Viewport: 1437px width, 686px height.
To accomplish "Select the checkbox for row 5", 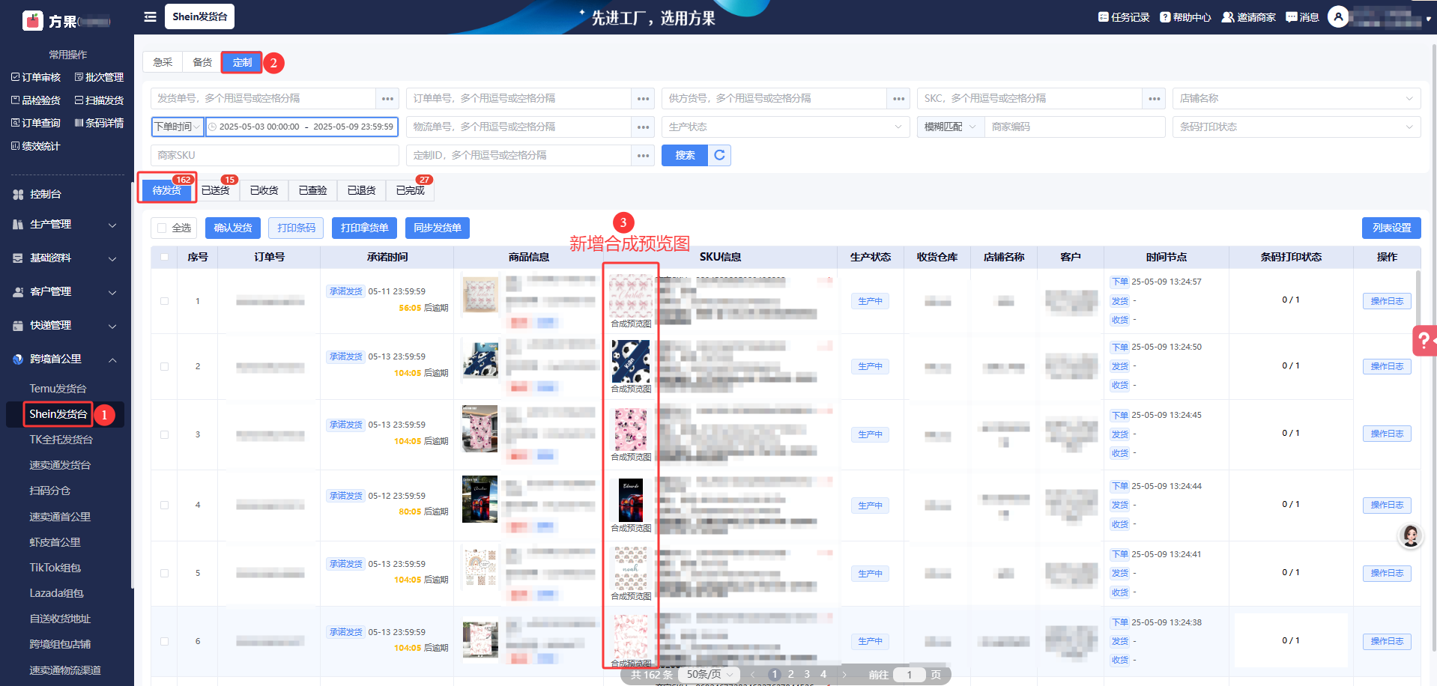I will tap(164, 573).
